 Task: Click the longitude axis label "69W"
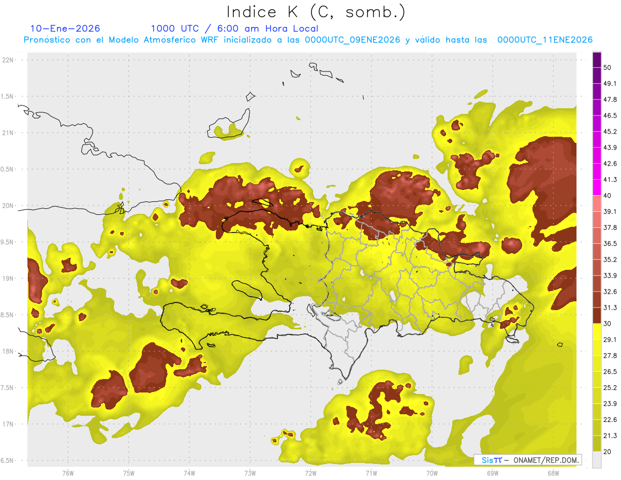(493, 473)
